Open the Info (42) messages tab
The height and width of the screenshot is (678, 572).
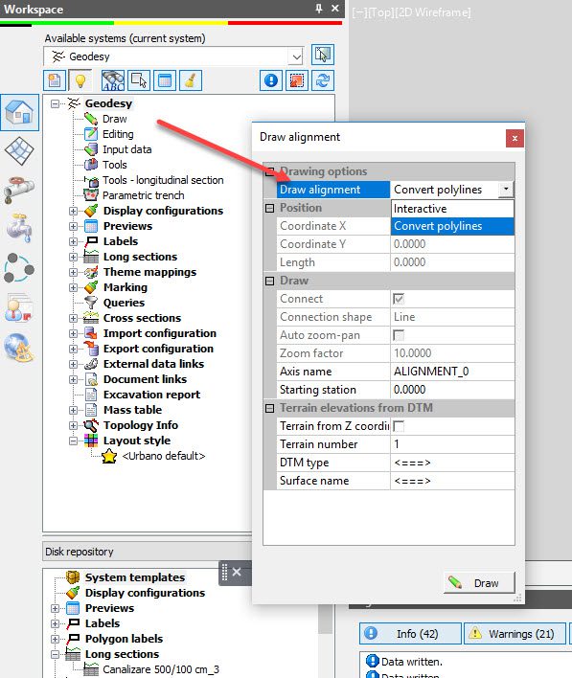(x=410, y=633)
